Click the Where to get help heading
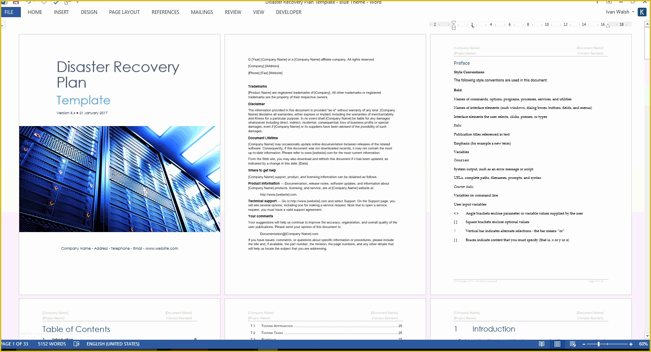Image resolution: width=651 pixels, height=352 pixels. [x=262, y=170]
